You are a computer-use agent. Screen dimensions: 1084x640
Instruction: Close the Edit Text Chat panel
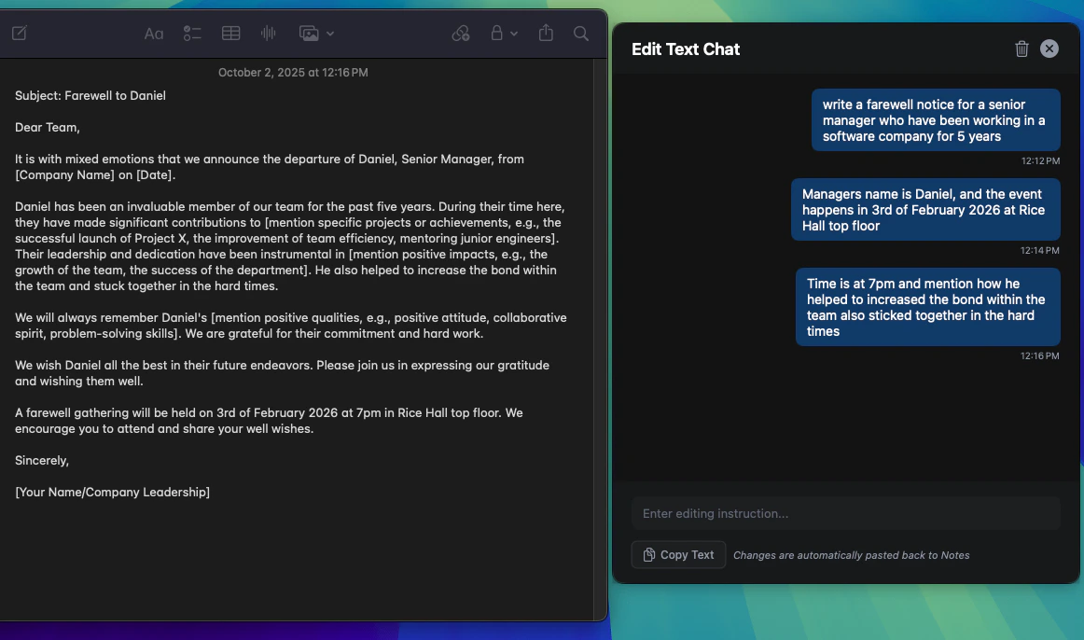[1049, 49]
